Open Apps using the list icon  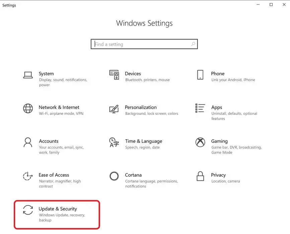[200, 108]
